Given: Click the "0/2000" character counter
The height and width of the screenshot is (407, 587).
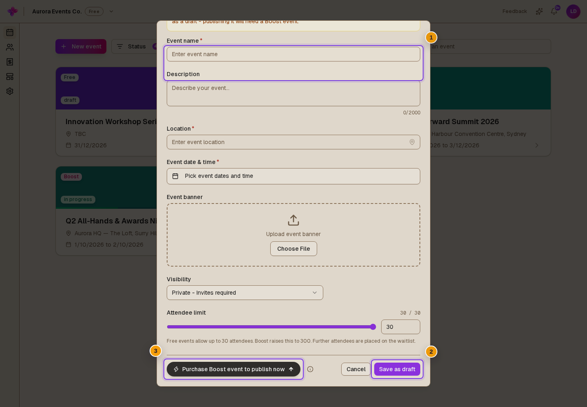Looking at the screenshot, I should pyautogui.click(x=412, y=113).
